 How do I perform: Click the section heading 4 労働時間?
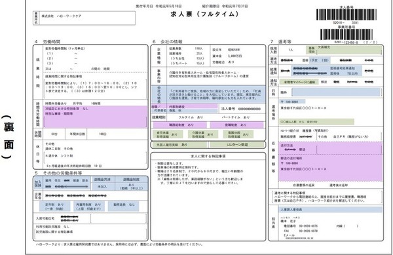pyautogui.click(x=47, y=41)
